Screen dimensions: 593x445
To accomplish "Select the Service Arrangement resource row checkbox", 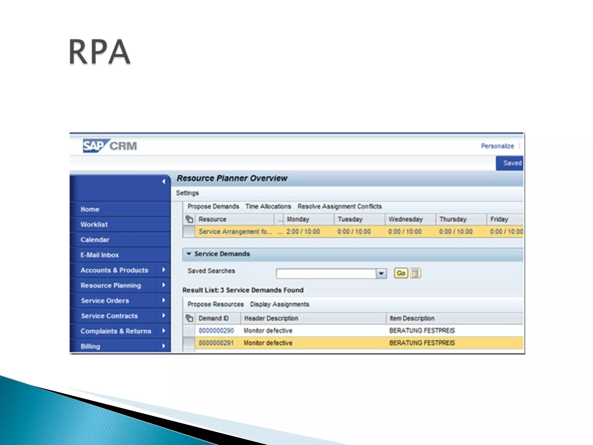I will click(189, 232).
